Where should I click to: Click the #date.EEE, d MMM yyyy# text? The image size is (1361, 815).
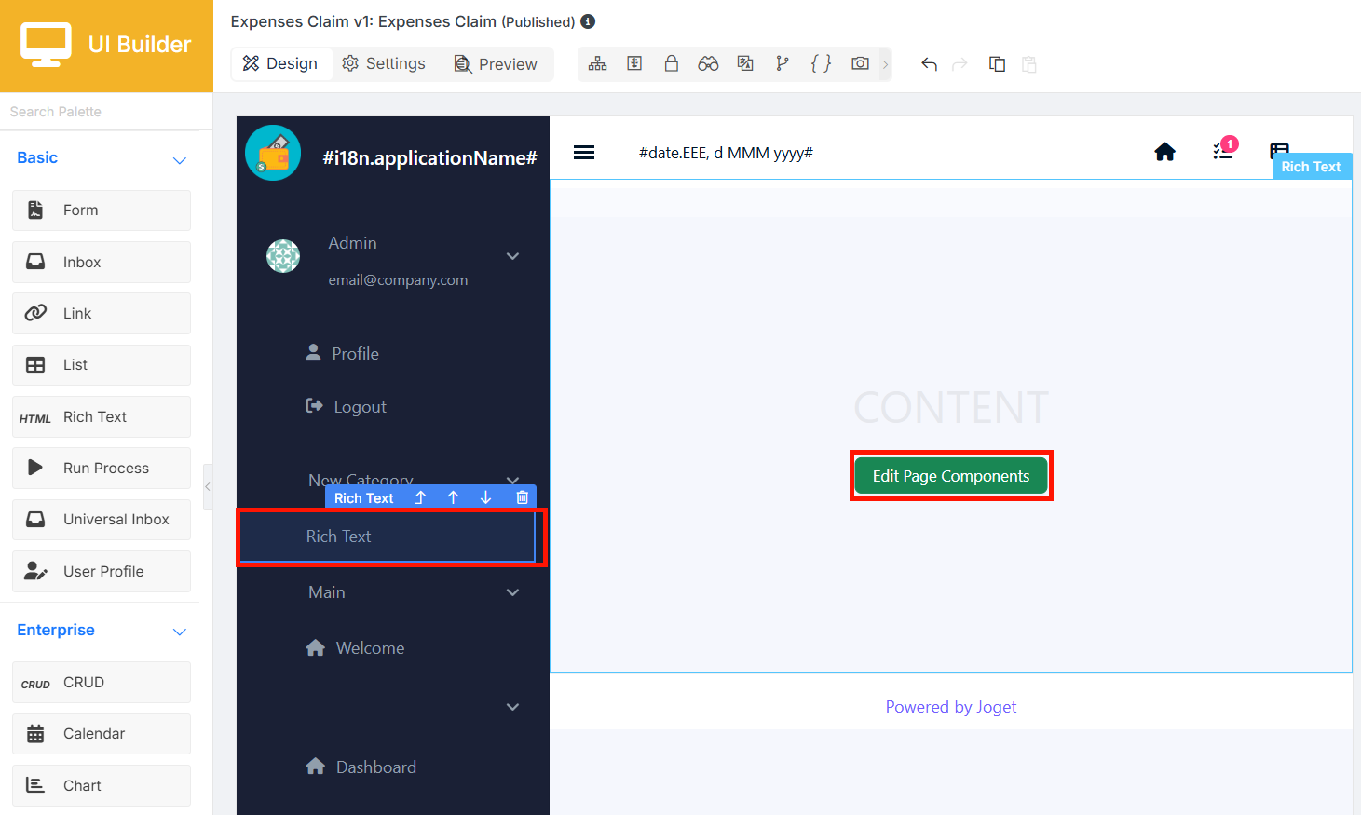[x=726, y=153]
